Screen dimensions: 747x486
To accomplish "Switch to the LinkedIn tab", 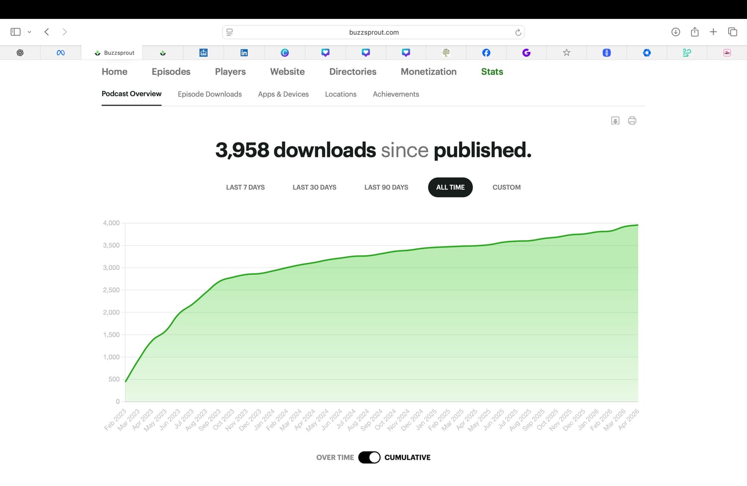I will tap(244, 53).
